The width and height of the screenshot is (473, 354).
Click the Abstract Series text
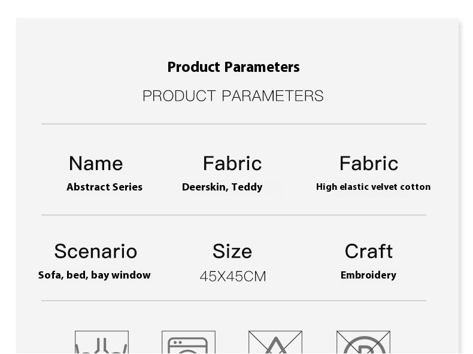coord(105,187)
